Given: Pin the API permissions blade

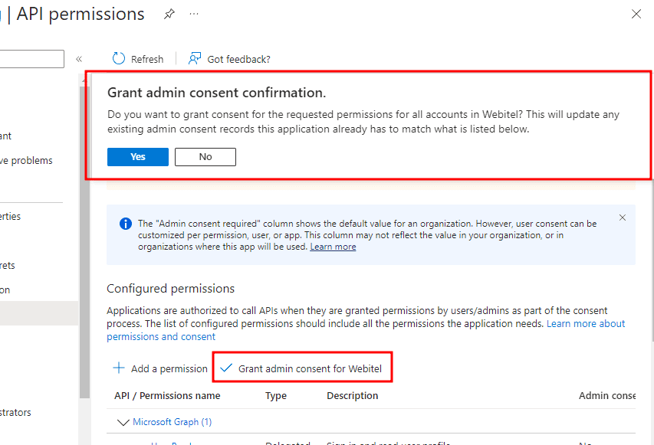Looking at the screenshot, I should 169,14.
